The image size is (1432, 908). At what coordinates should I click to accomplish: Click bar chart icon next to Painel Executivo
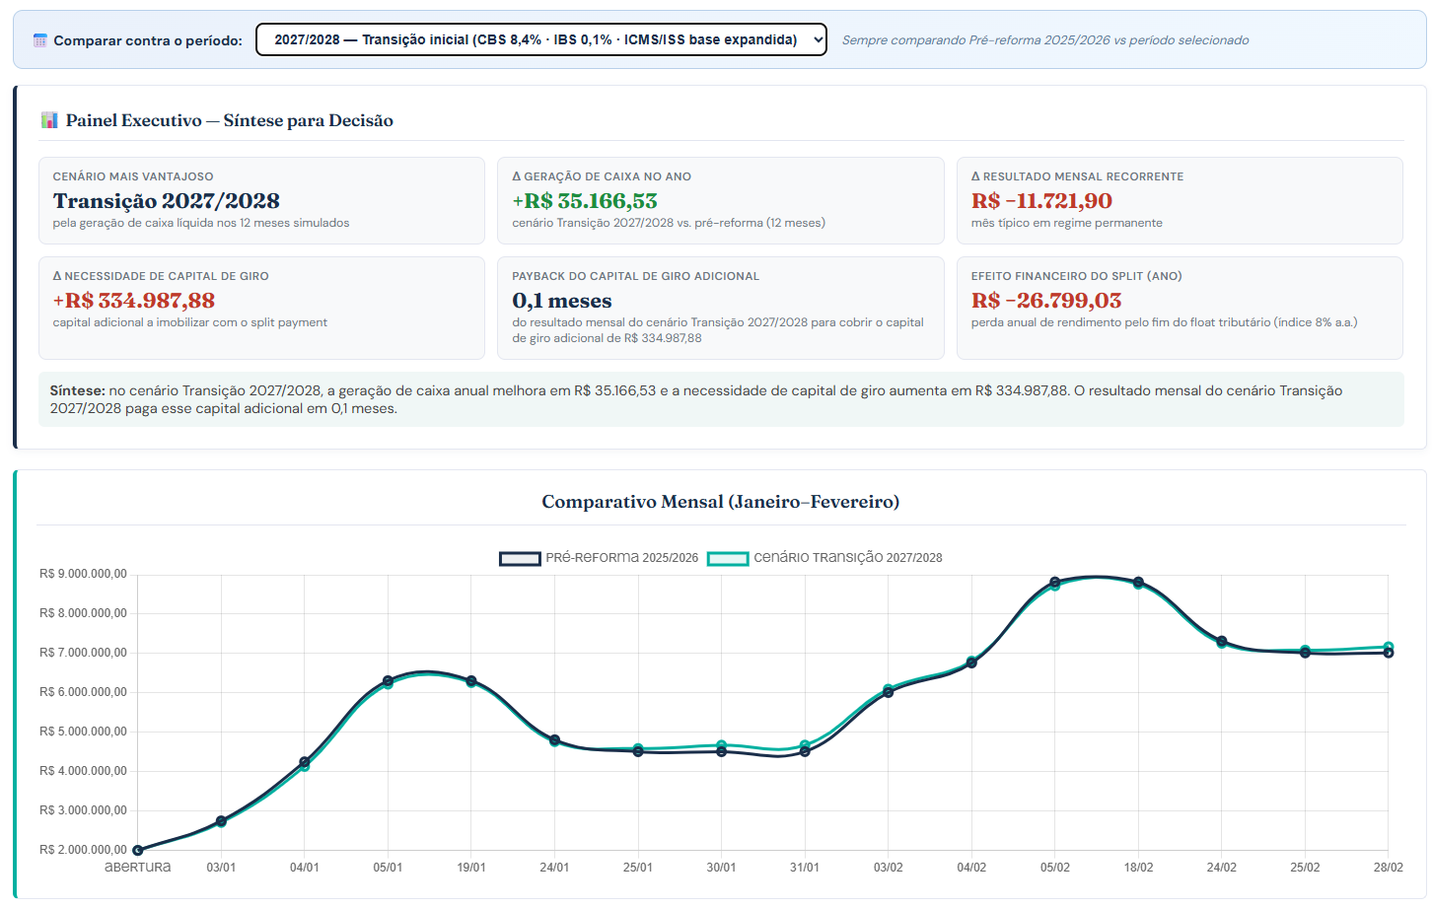[49, 120]
